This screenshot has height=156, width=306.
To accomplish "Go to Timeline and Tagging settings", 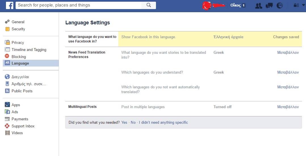I will click(x=29, y=50).
